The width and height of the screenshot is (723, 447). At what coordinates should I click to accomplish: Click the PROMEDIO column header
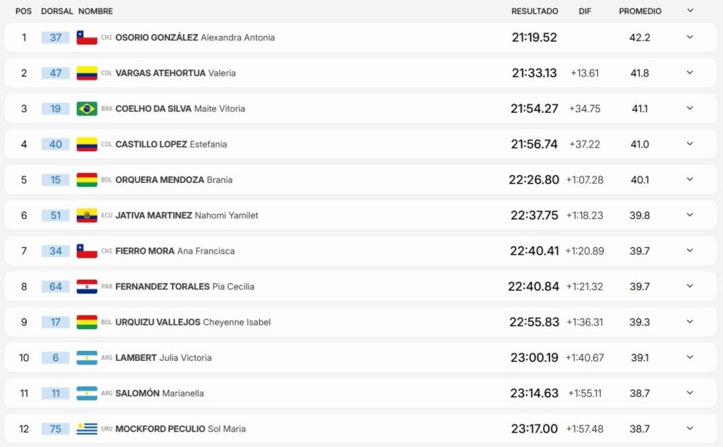pyautogui.click(x=640, y=11)
